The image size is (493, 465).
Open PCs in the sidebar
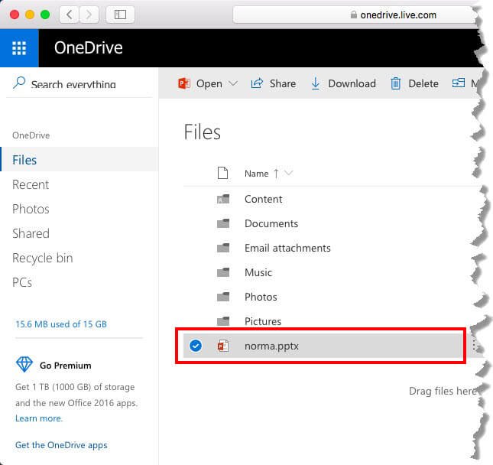(x=22, y=282)
